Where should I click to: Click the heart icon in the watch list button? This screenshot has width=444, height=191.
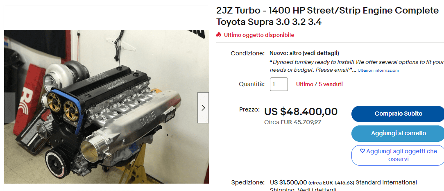362,151
